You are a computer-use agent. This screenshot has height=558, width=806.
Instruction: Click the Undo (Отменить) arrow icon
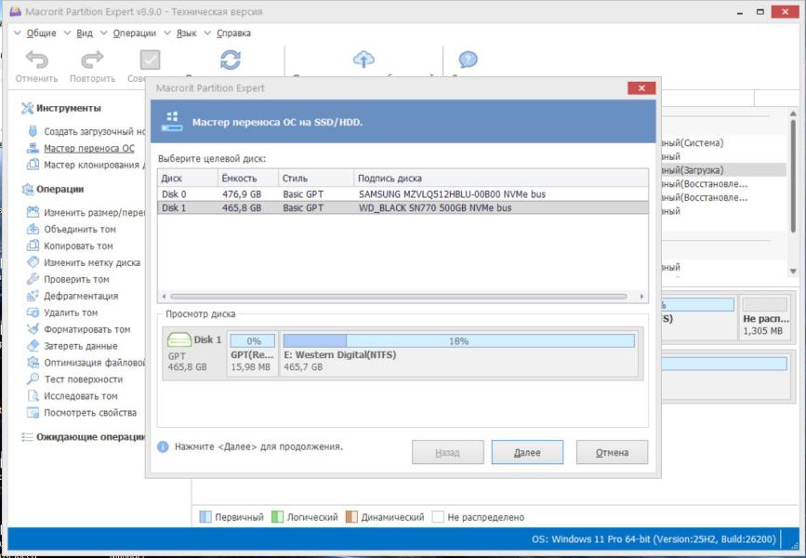click(x=36, y=60)
